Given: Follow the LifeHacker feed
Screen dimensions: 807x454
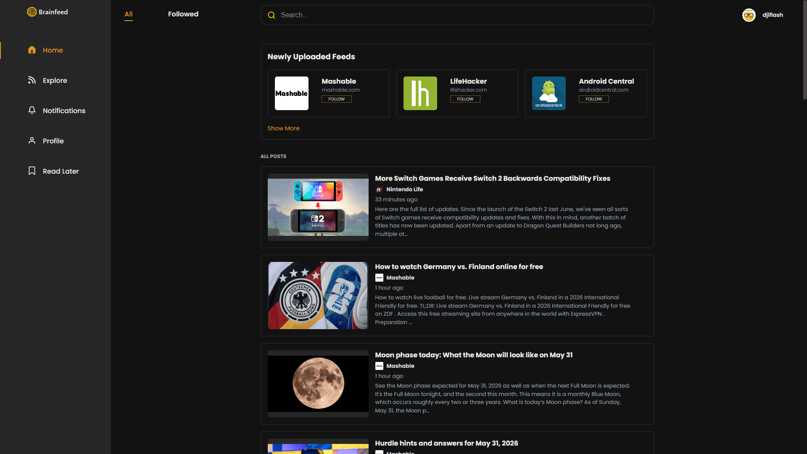Looking at the screenshot, I should [465, 99].
